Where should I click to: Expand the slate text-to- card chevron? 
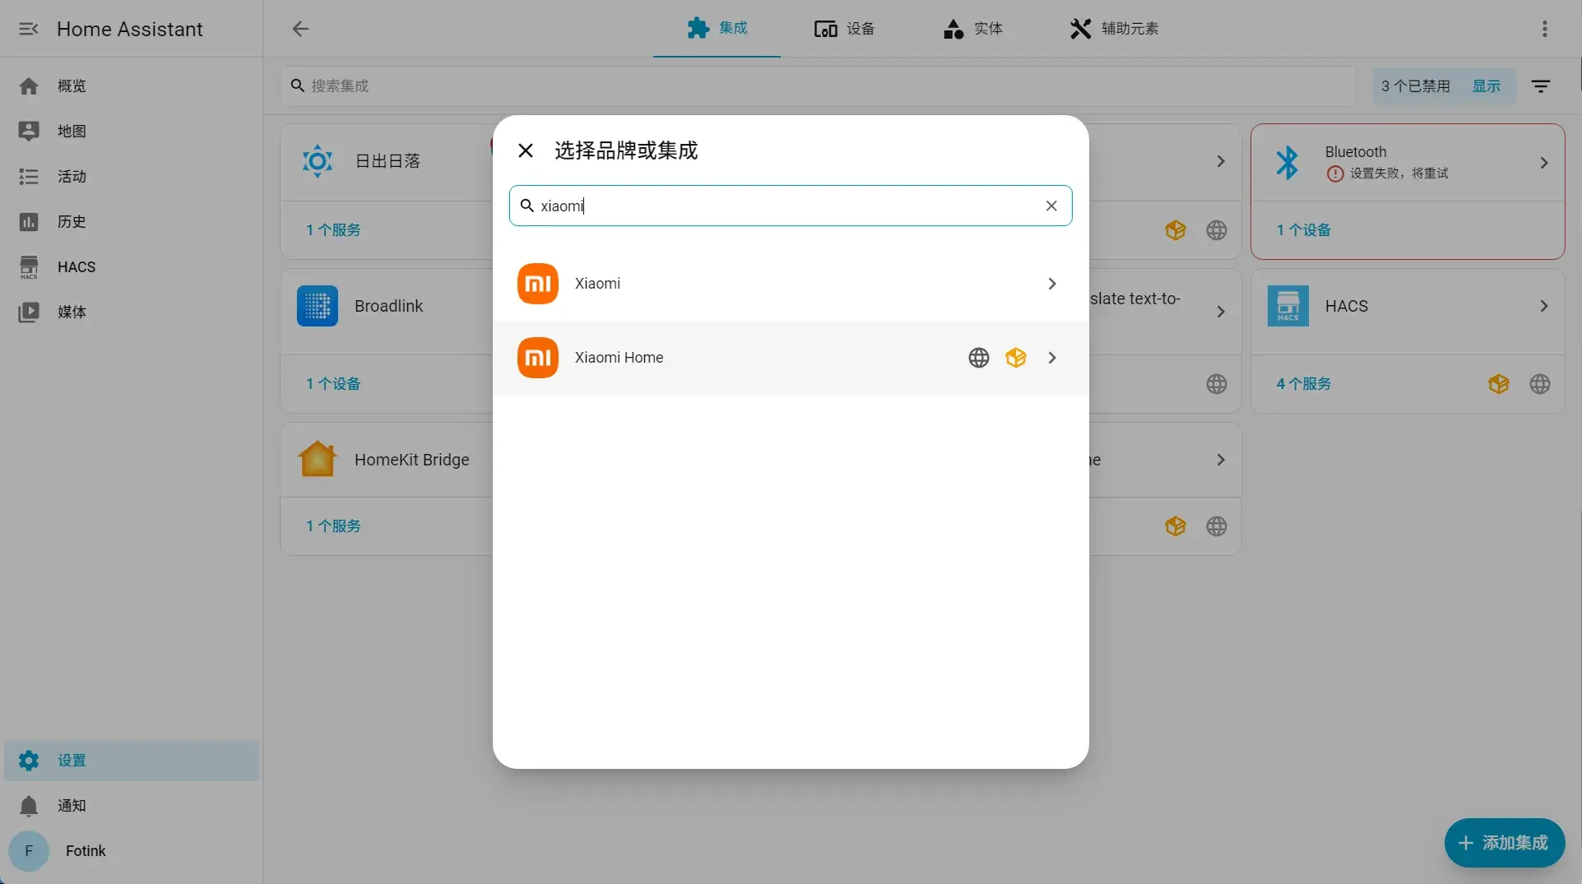tap(1221, 312)
